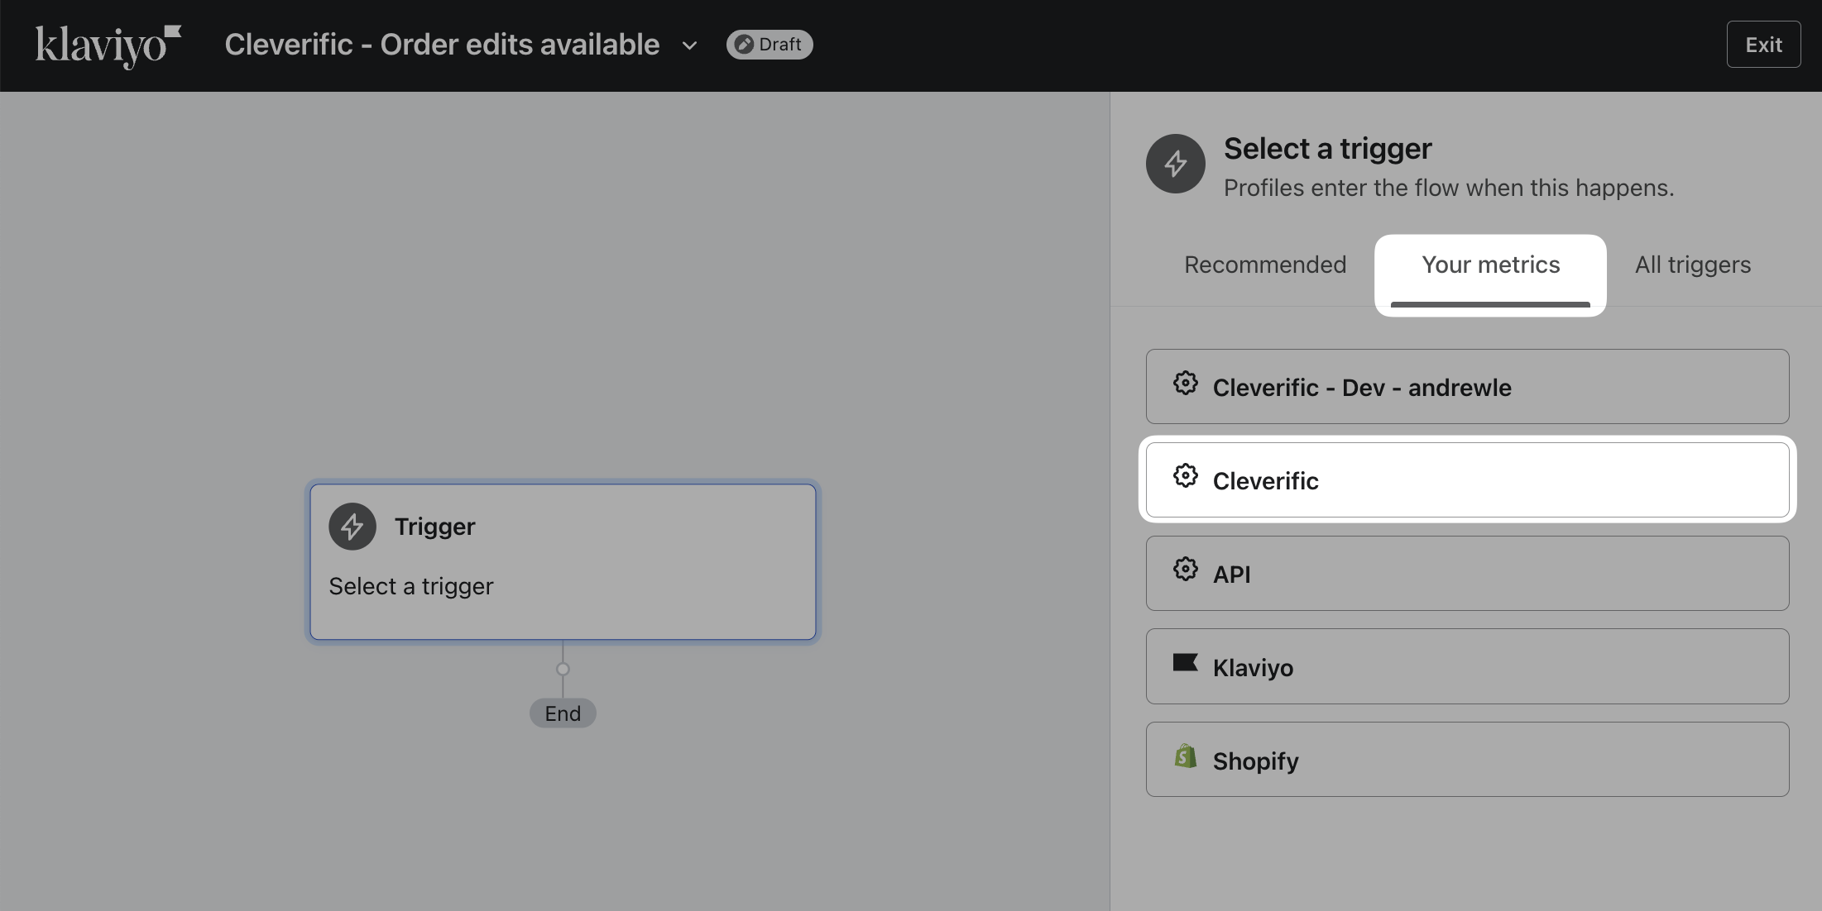Click gear icon next to Cleverific - Dev - andrewle
The width and height of the screenshot is (1822, 911).
click(1185, 384)
